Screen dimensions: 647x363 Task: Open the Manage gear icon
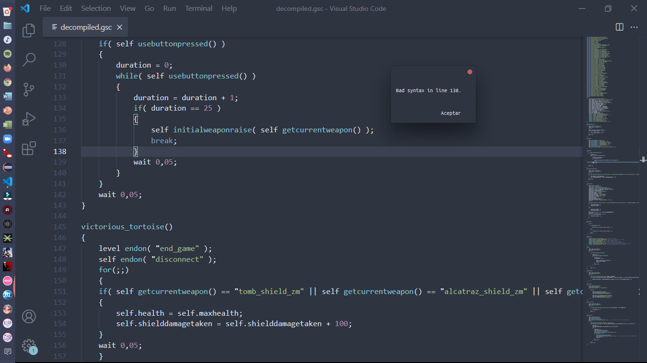click(x=29, y=346)
